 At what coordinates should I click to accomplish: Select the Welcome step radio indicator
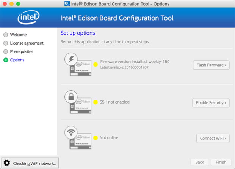[x=5, y=35]
